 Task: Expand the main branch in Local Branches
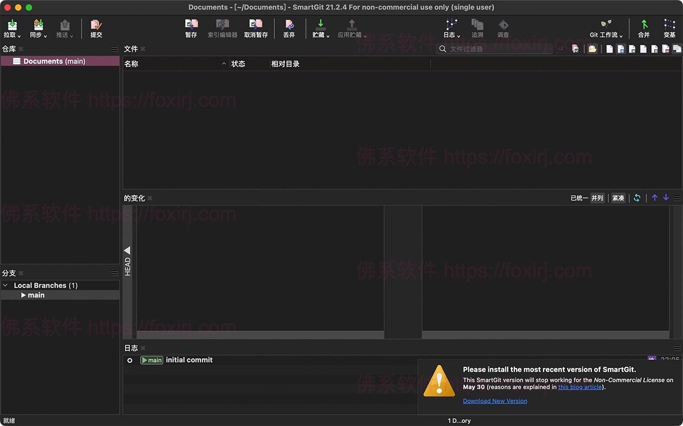[x=24, y=295]
